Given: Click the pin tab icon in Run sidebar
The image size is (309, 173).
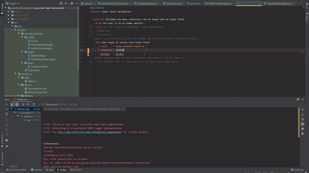Looking at the screenshot, I should (6, 146).
